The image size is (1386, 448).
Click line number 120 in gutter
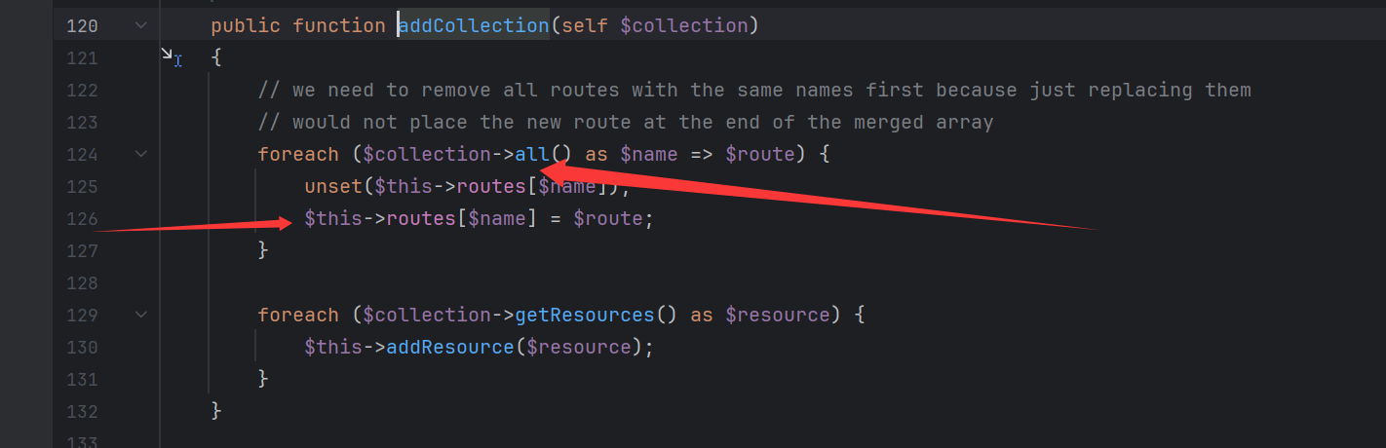tap(82, 25)
